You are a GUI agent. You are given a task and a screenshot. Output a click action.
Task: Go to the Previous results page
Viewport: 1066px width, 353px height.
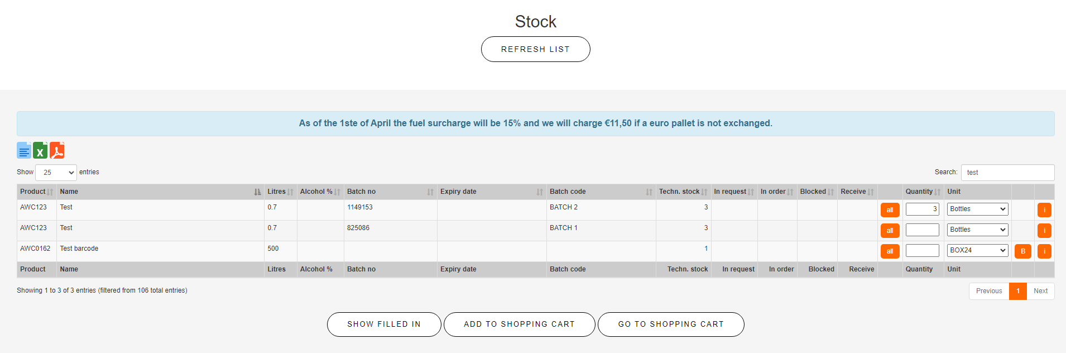click(989, 291)
